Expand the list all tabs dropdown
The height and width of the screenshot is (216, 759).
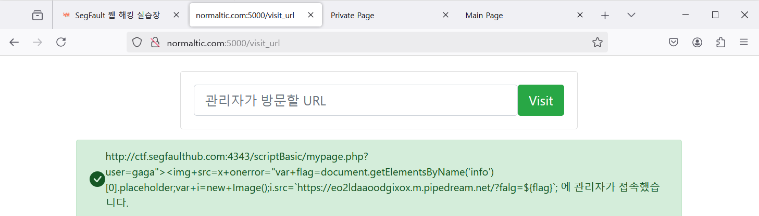631,15
